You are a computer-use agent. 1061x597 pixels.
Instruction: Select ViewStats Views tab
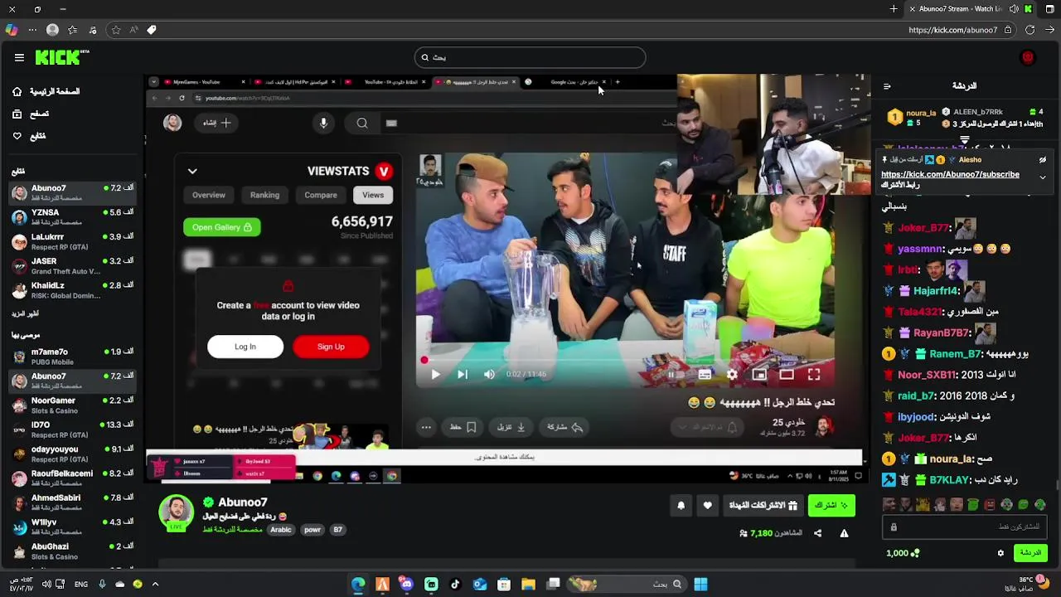click(x=373, y=195)
